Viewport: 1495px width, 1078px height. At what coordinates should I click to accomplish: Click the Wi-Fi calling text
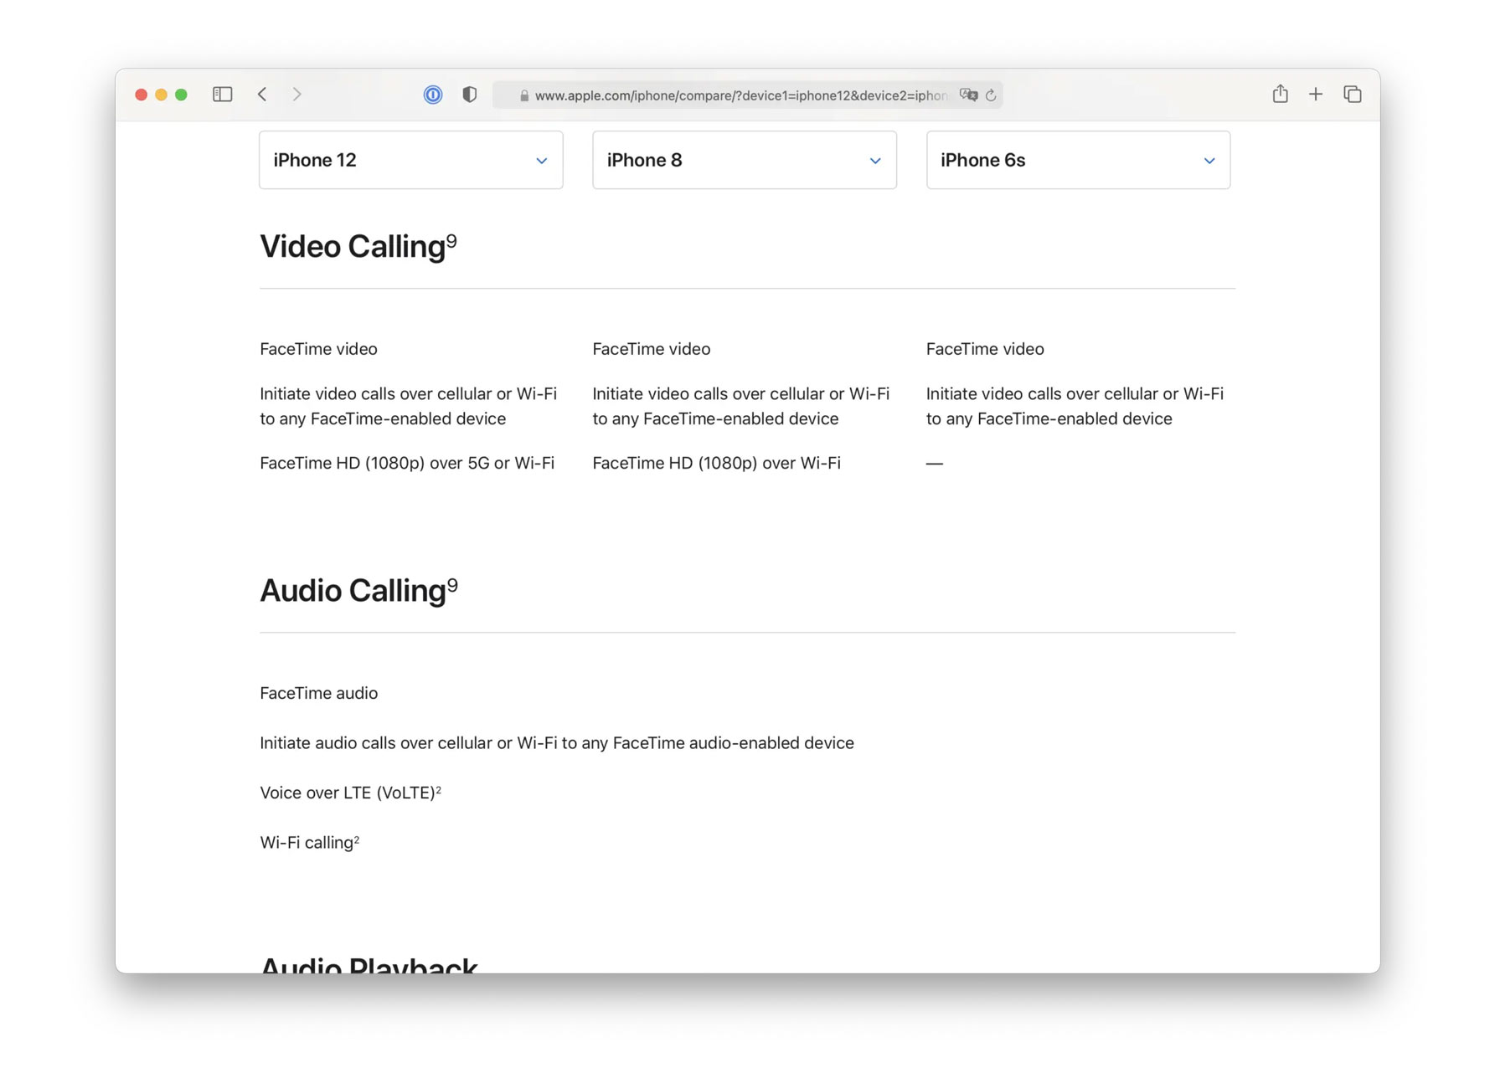[x=307, y=843]
